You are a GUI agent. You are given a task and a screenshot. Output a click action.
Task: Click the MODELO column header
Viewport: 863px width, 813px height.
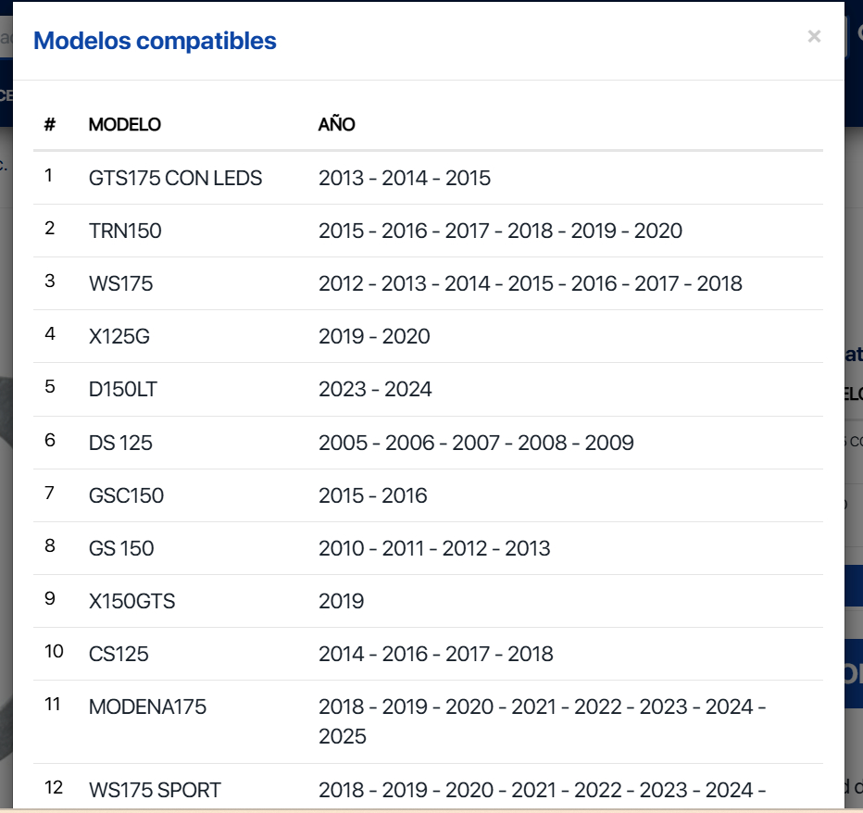[x=125, y=125]
